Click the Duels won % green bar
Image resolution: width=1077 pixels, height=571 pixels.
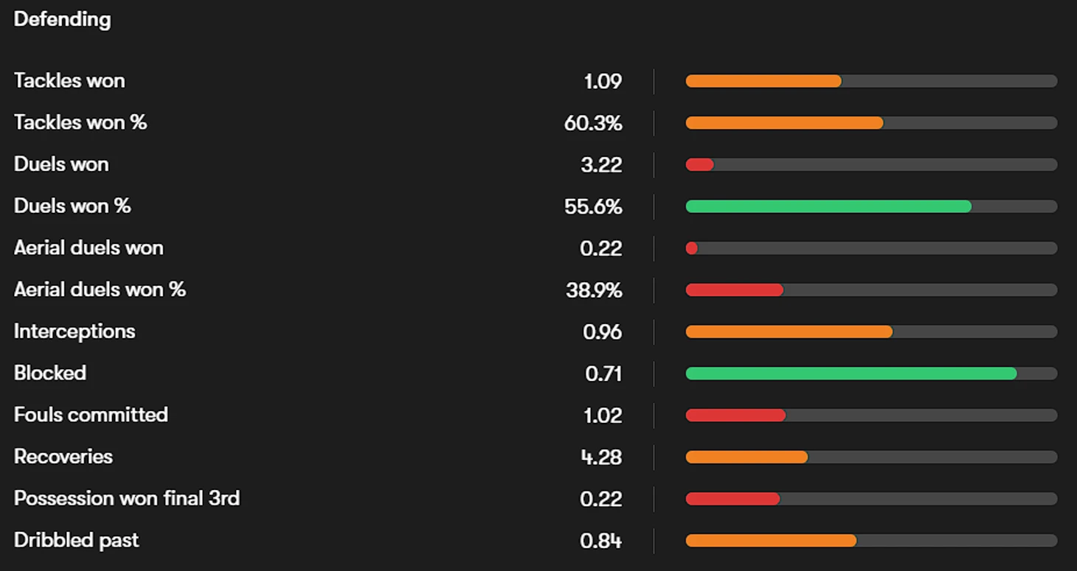[828, 206]
